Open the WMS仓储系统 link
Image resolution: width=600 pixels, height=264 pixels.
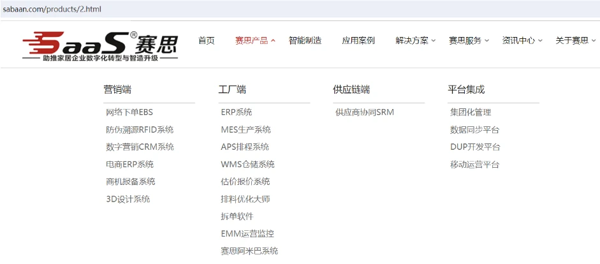247,165
